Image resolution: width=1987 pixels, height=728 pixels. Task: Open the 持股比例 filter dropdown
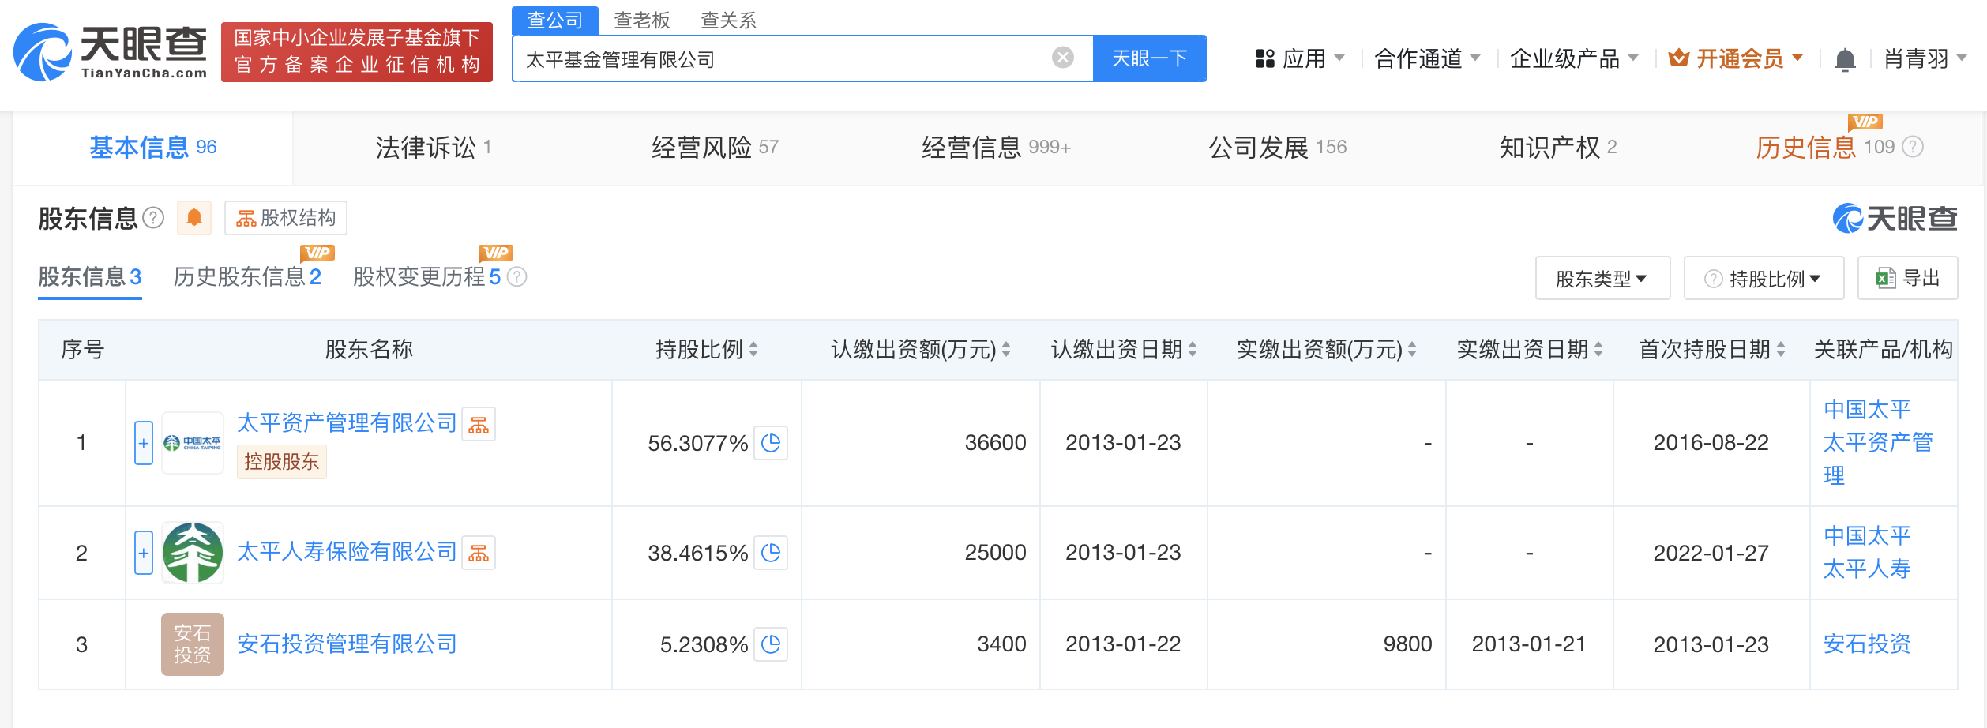coord(1764,279)
